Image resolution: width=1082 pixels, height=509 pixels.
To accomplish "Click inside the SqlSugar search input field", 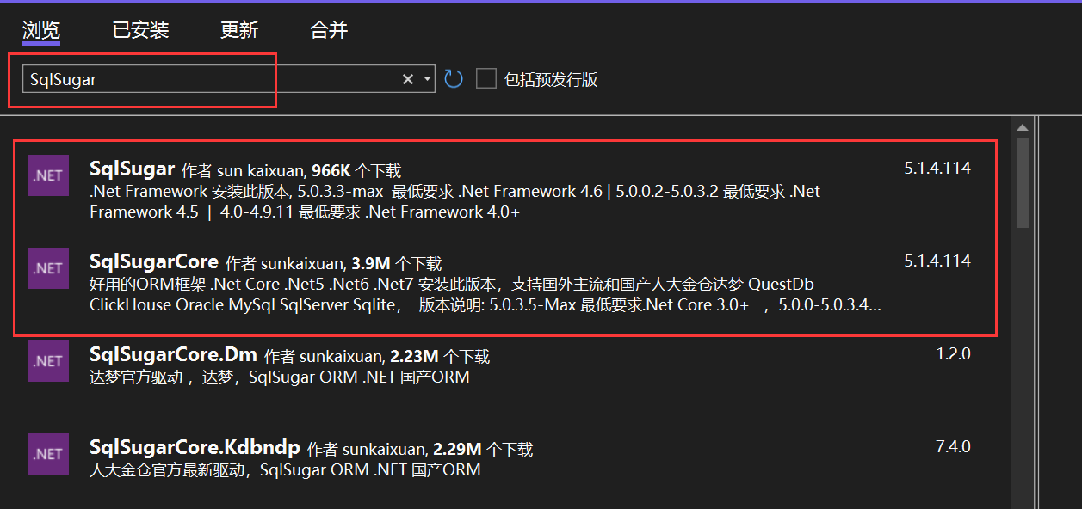I will (x=172, y=78).
